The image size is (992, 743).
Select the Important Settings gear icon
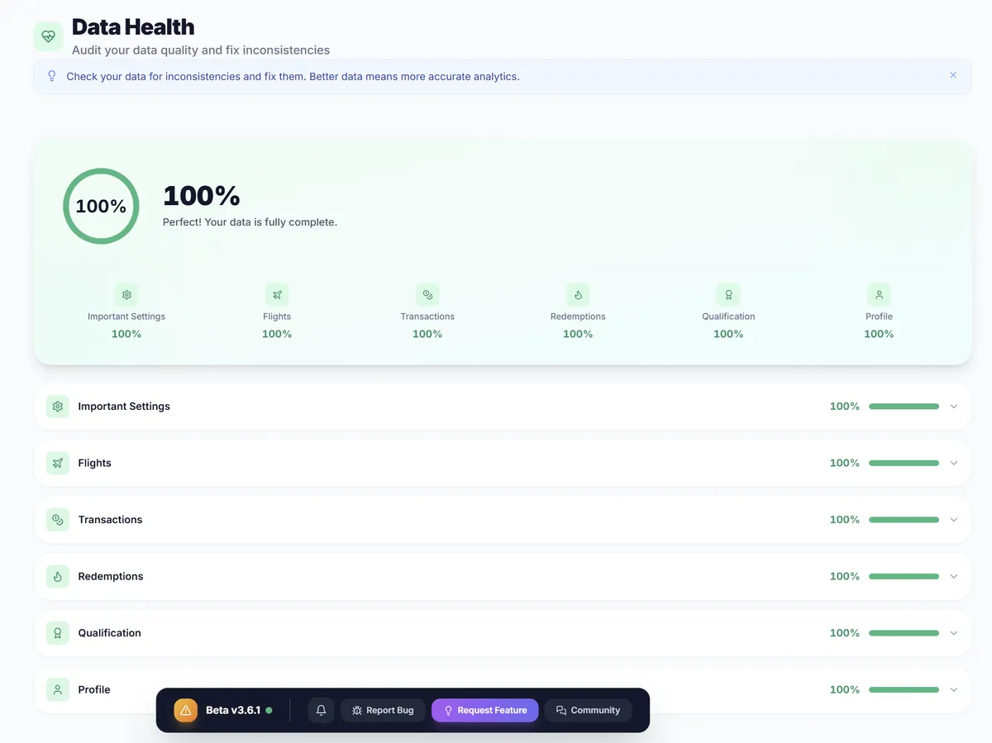point(126,294)
